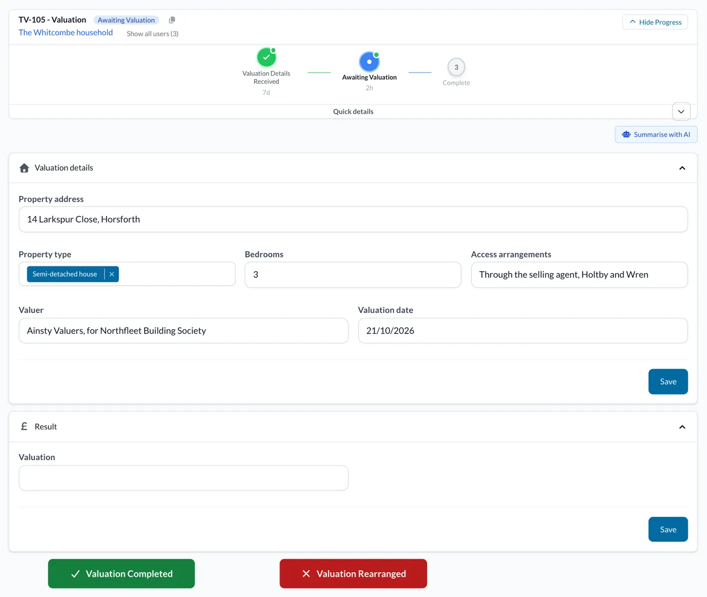Click the house icon beside Valuation details
707x597 pixels.
pos(24,168)
